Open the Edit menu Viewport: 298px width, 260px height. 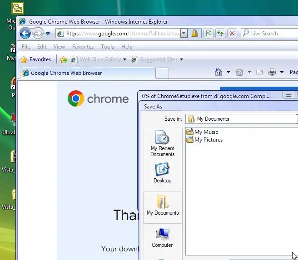pos(42,47)
